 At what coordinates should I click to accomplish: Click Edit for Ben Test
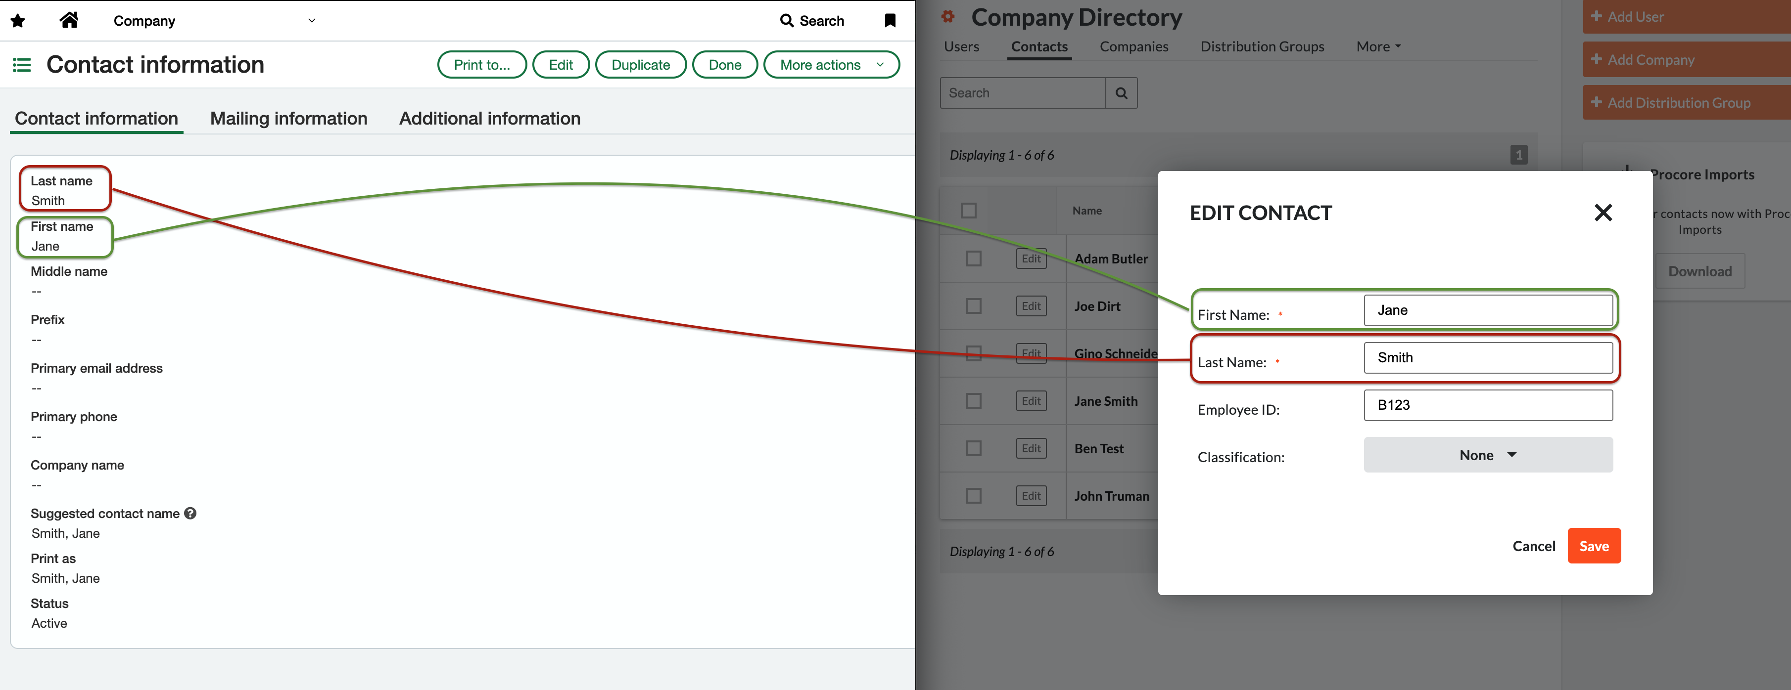click(1031, 448)
